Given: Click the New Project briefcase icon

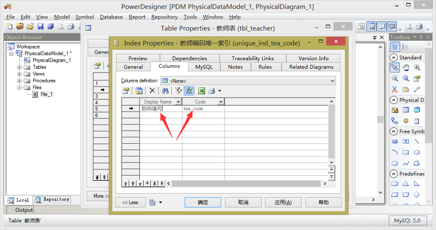Looking at the screenshot, I should click(x=20, y=26).
